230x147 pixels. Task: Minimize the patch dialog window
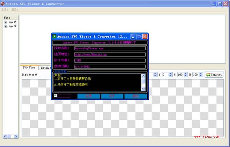[x=133, y=36]
